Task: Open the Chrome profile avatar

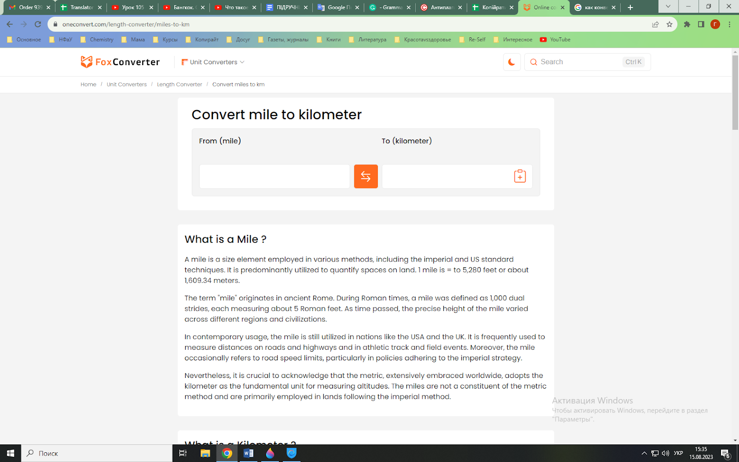Action: [x=715, y=24]
